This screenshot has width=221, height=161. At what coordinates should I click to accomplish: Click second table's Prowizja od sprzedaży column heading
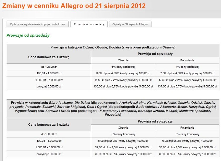point(155,121)
